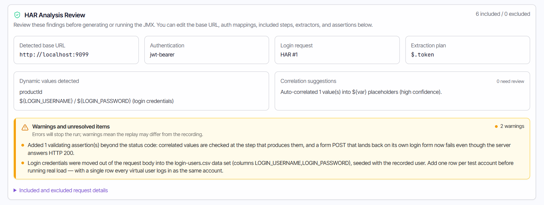Open the Correlation suggestions card
The height and width of the screenshot is (205, 544).
[402, 91]
